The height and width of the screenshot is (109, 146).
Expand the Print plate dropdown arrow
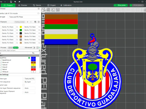(x=131, y=5)
